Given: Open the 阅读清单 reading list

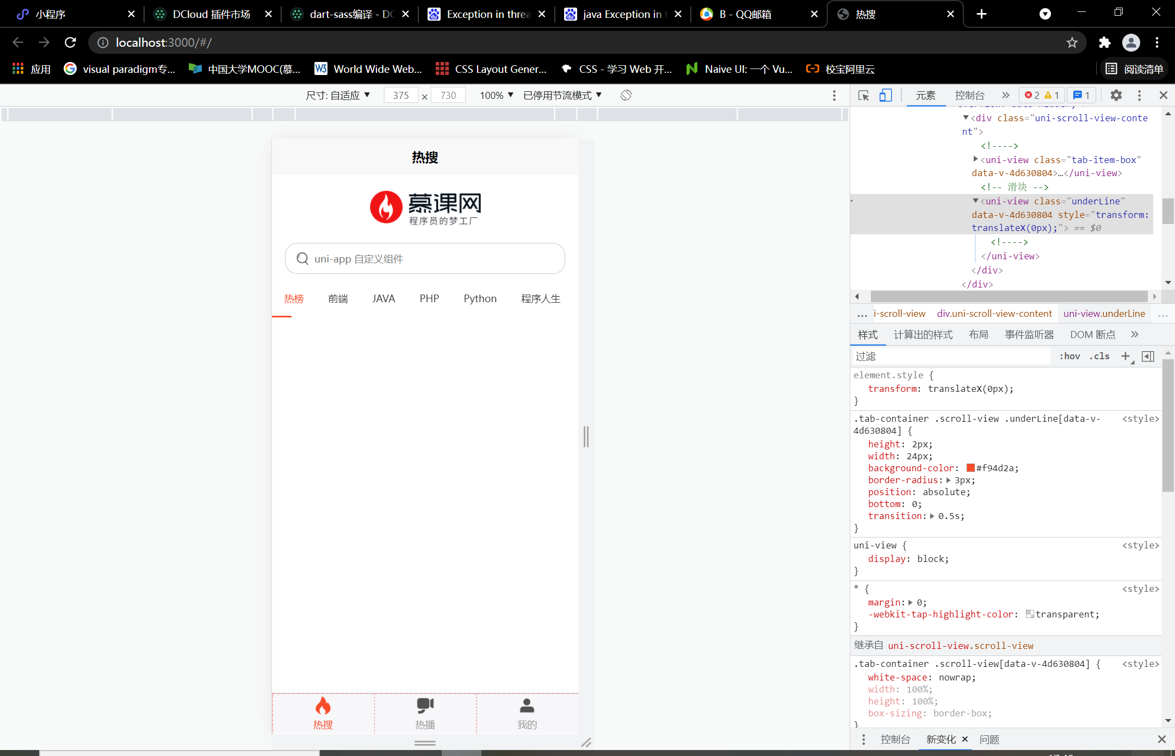Looking at the screenshot, I should [x=1134, y=69].
